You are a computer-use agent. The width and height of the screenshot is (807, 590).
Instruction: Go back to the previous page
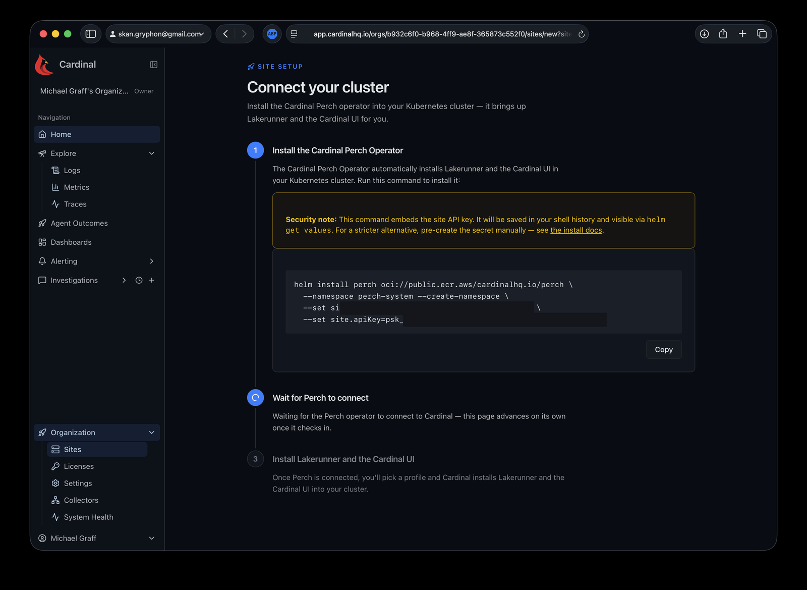(225, 34)
